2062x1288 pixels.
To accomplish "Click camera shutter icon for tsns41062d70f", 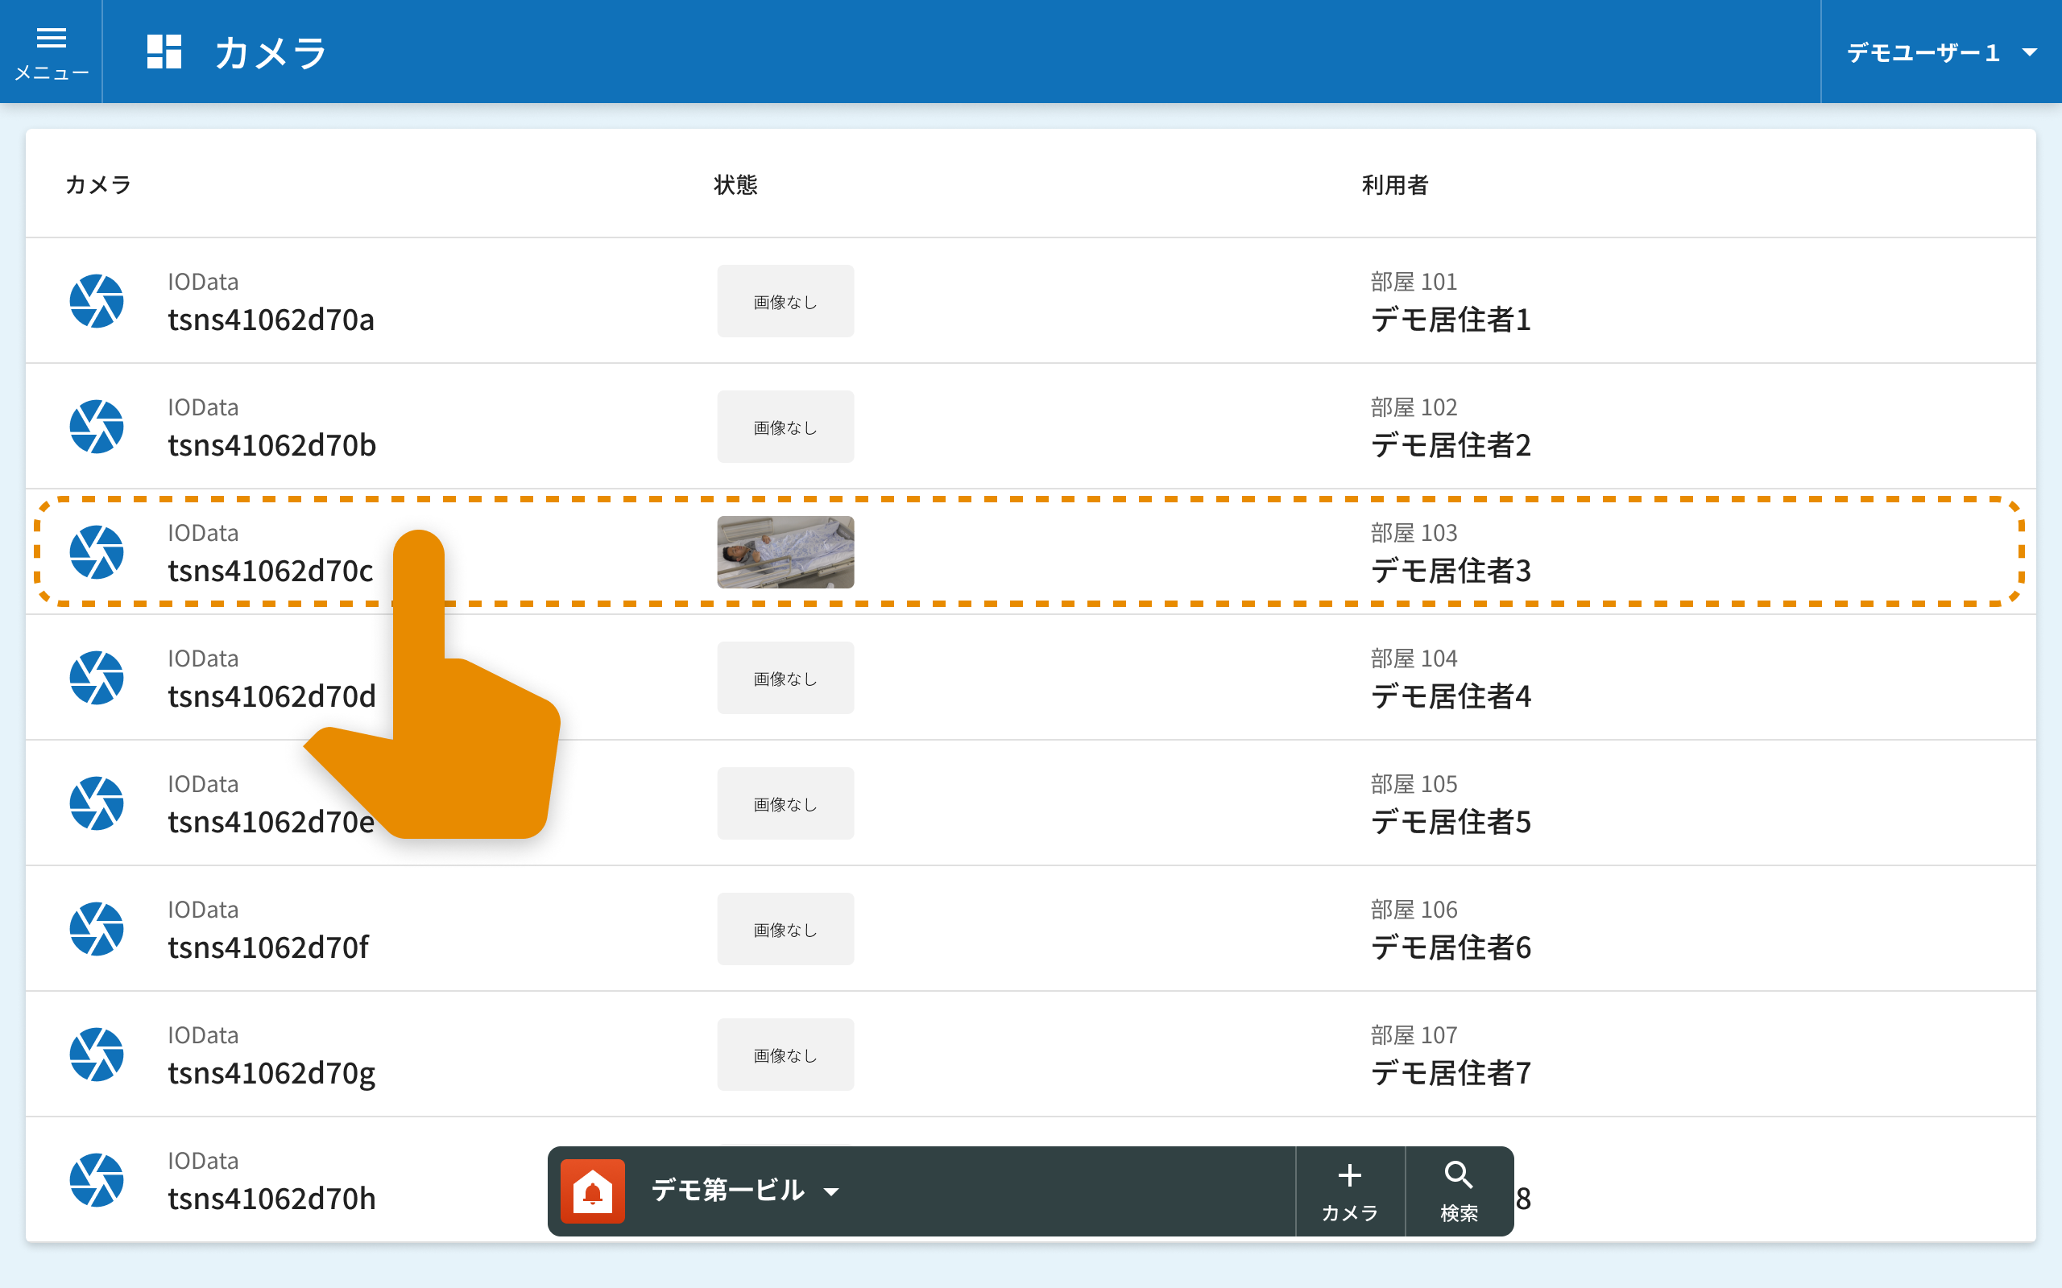I will coord(97,928).
